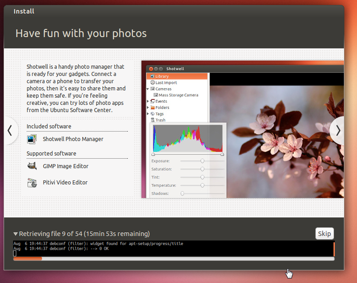Click the Cameras icon in sidebar
The width and height of the screenshot is (357, 283).
click(153, 89)
